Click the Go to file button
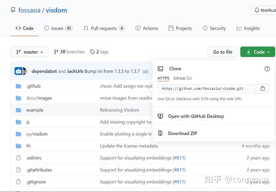Viewport: 276px width, 192px height. (x=223, y=52)
